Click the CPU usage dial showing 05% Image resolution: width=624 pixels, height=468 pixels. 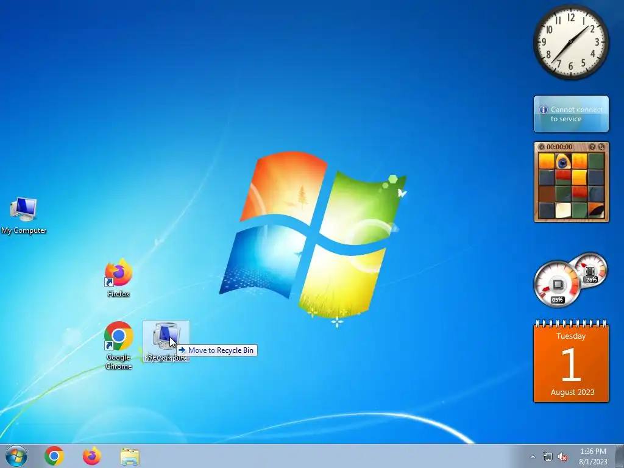click(556, 284)
